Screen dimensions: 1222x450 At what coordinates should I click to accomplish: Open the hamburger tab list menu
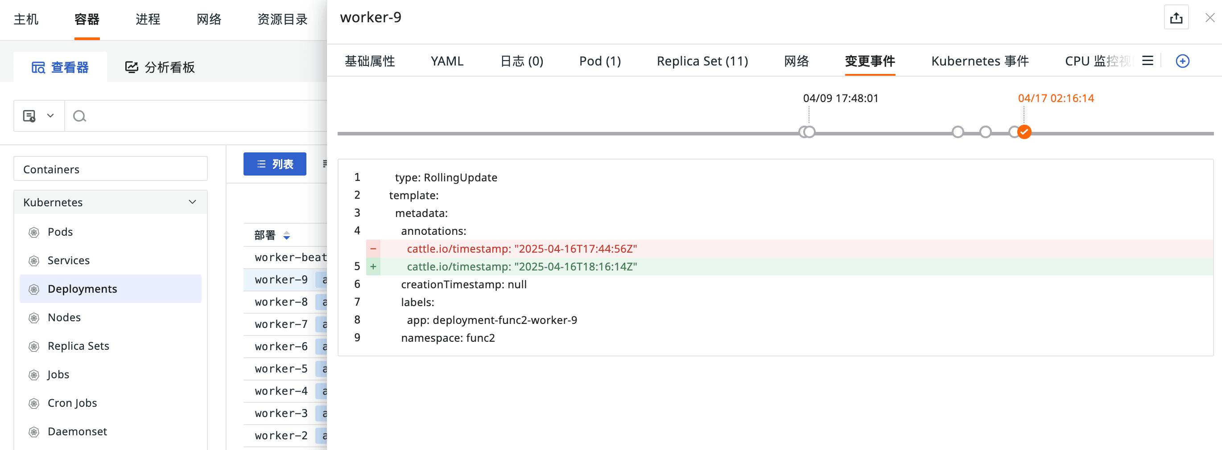pos(1147,61)
